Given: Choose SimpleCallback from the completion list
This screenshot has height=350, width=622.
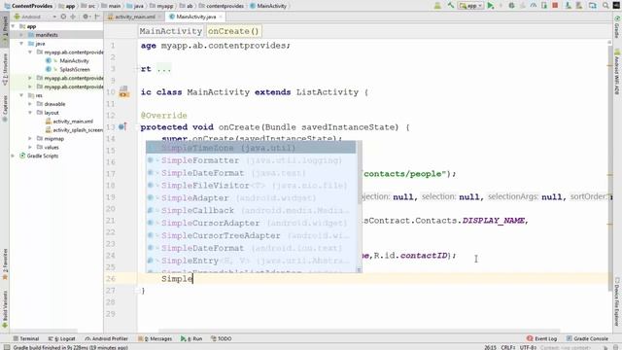Looking at the screenshot, I should tap(251, 211).
